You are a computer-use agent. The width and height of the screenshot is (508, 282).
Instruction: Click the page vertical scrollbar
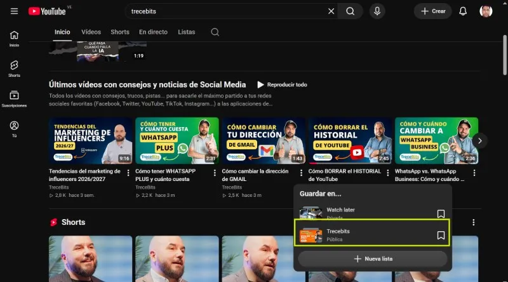coord(505,55)
